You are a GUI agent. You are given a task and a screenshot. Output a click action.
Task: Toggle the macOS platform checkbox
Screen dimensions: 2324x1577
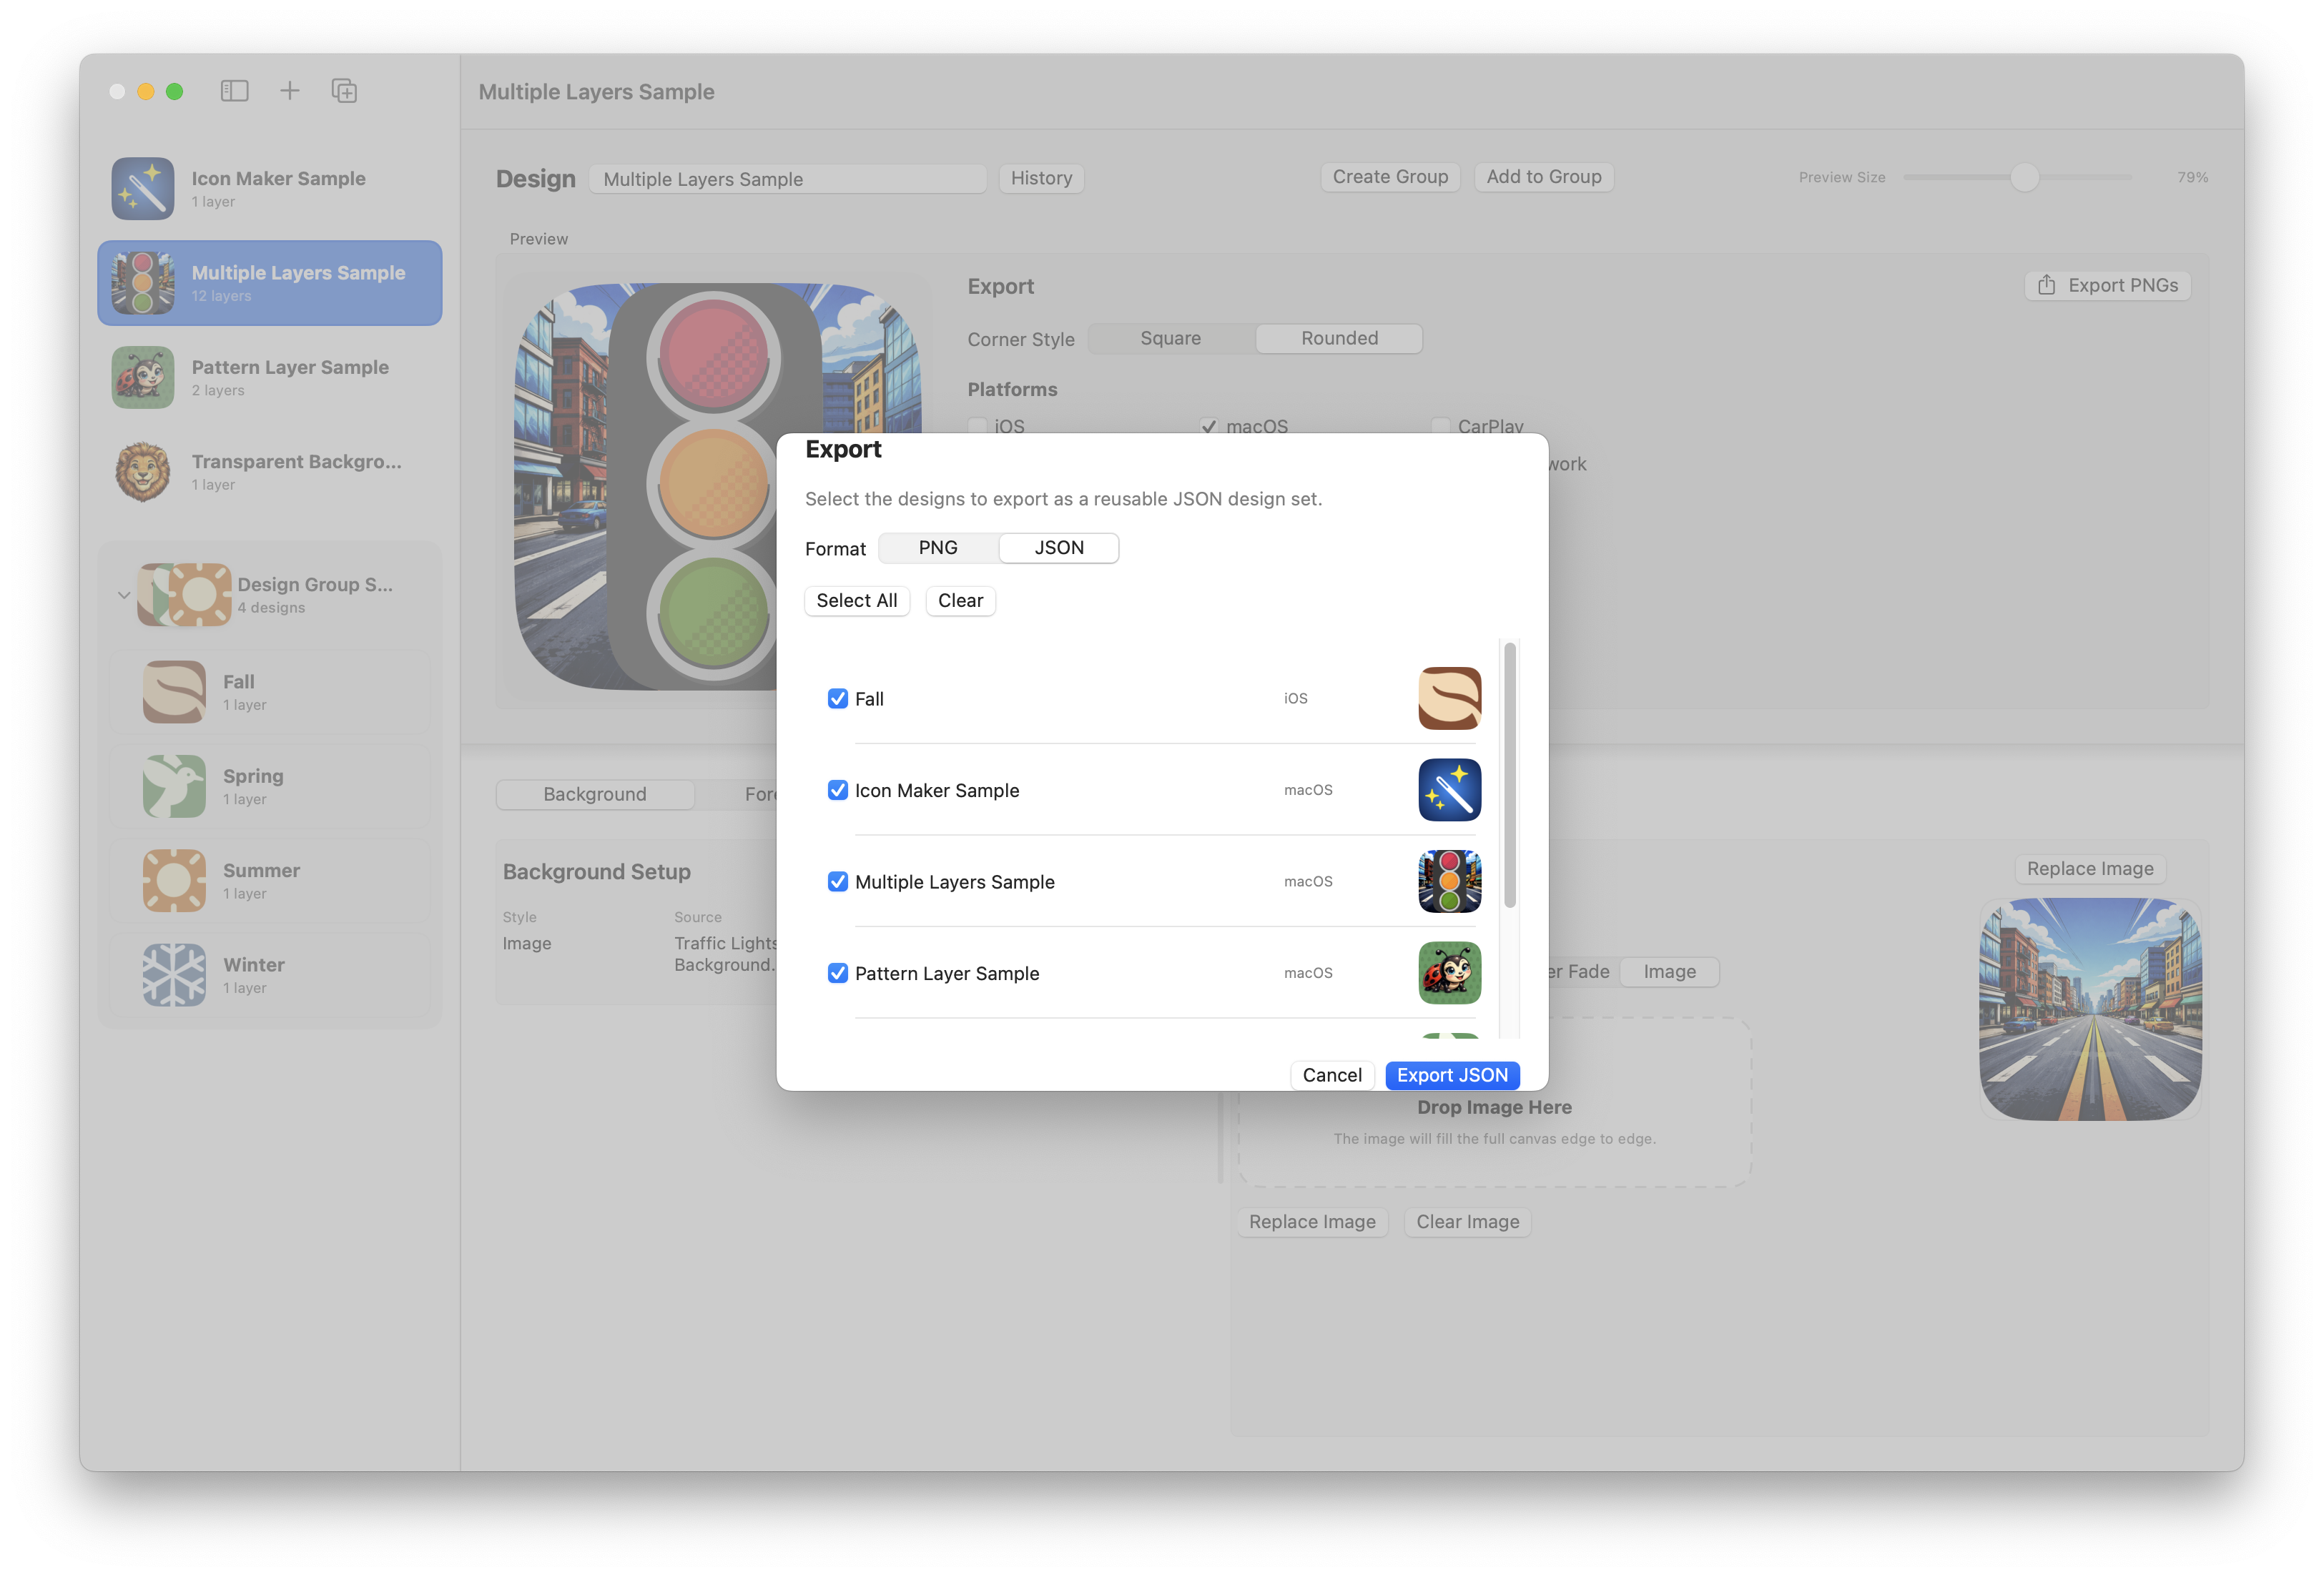pyautogui.click(x=1208, y=426)
